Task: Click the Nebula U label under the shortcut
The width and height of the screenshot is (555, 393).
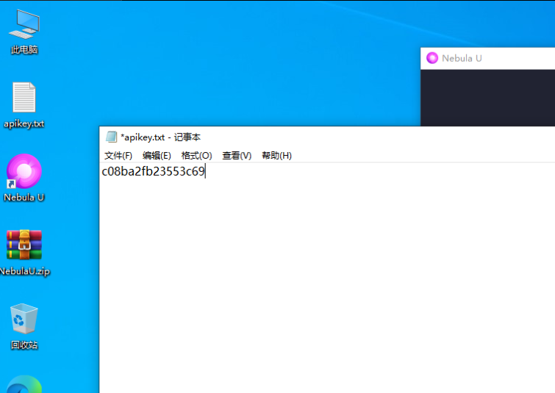Action: (x=24, y=198)
